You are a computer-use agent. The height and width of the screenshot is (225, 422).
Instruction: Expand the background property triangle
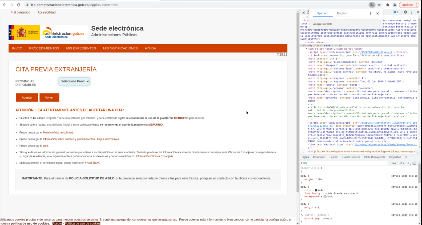322,197
